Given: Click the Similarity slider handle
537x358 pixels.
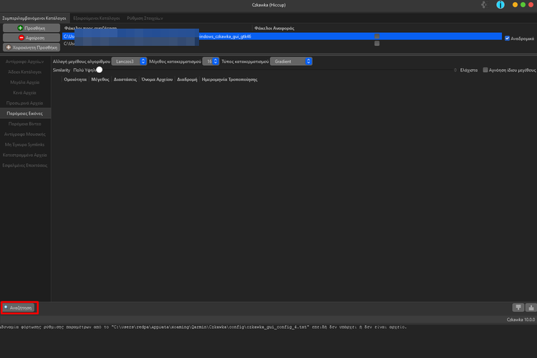Looking at the screenshot, I should tap(100, 69).
